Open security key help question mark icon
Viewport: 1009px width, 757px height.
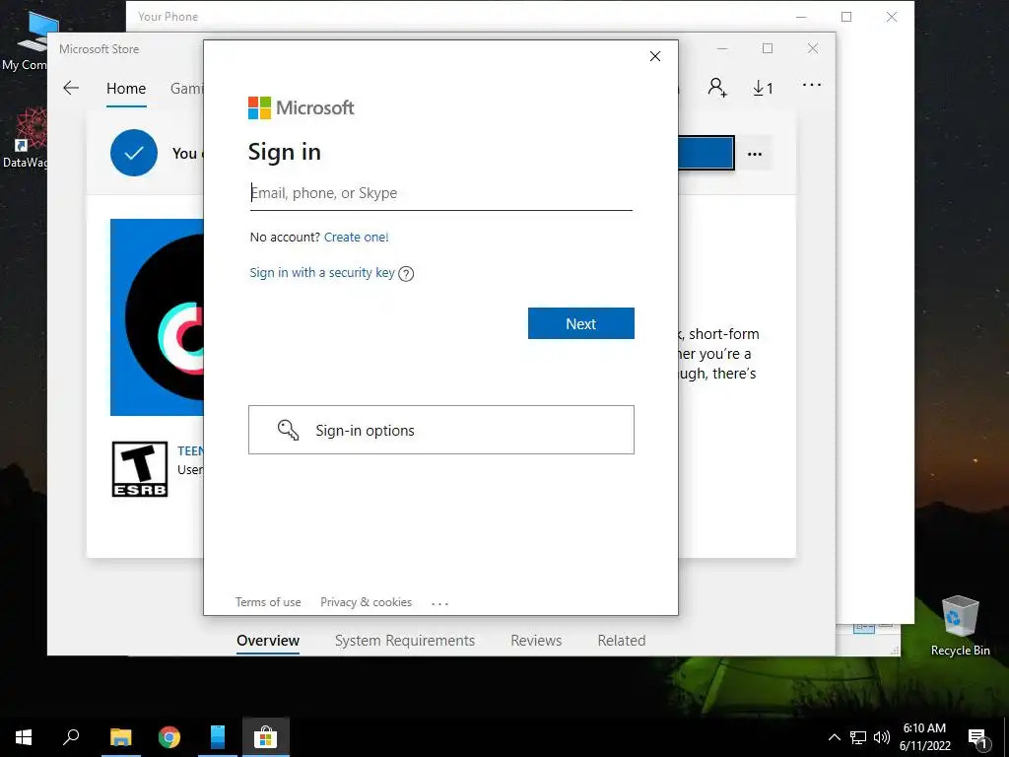tap(406, 274)
